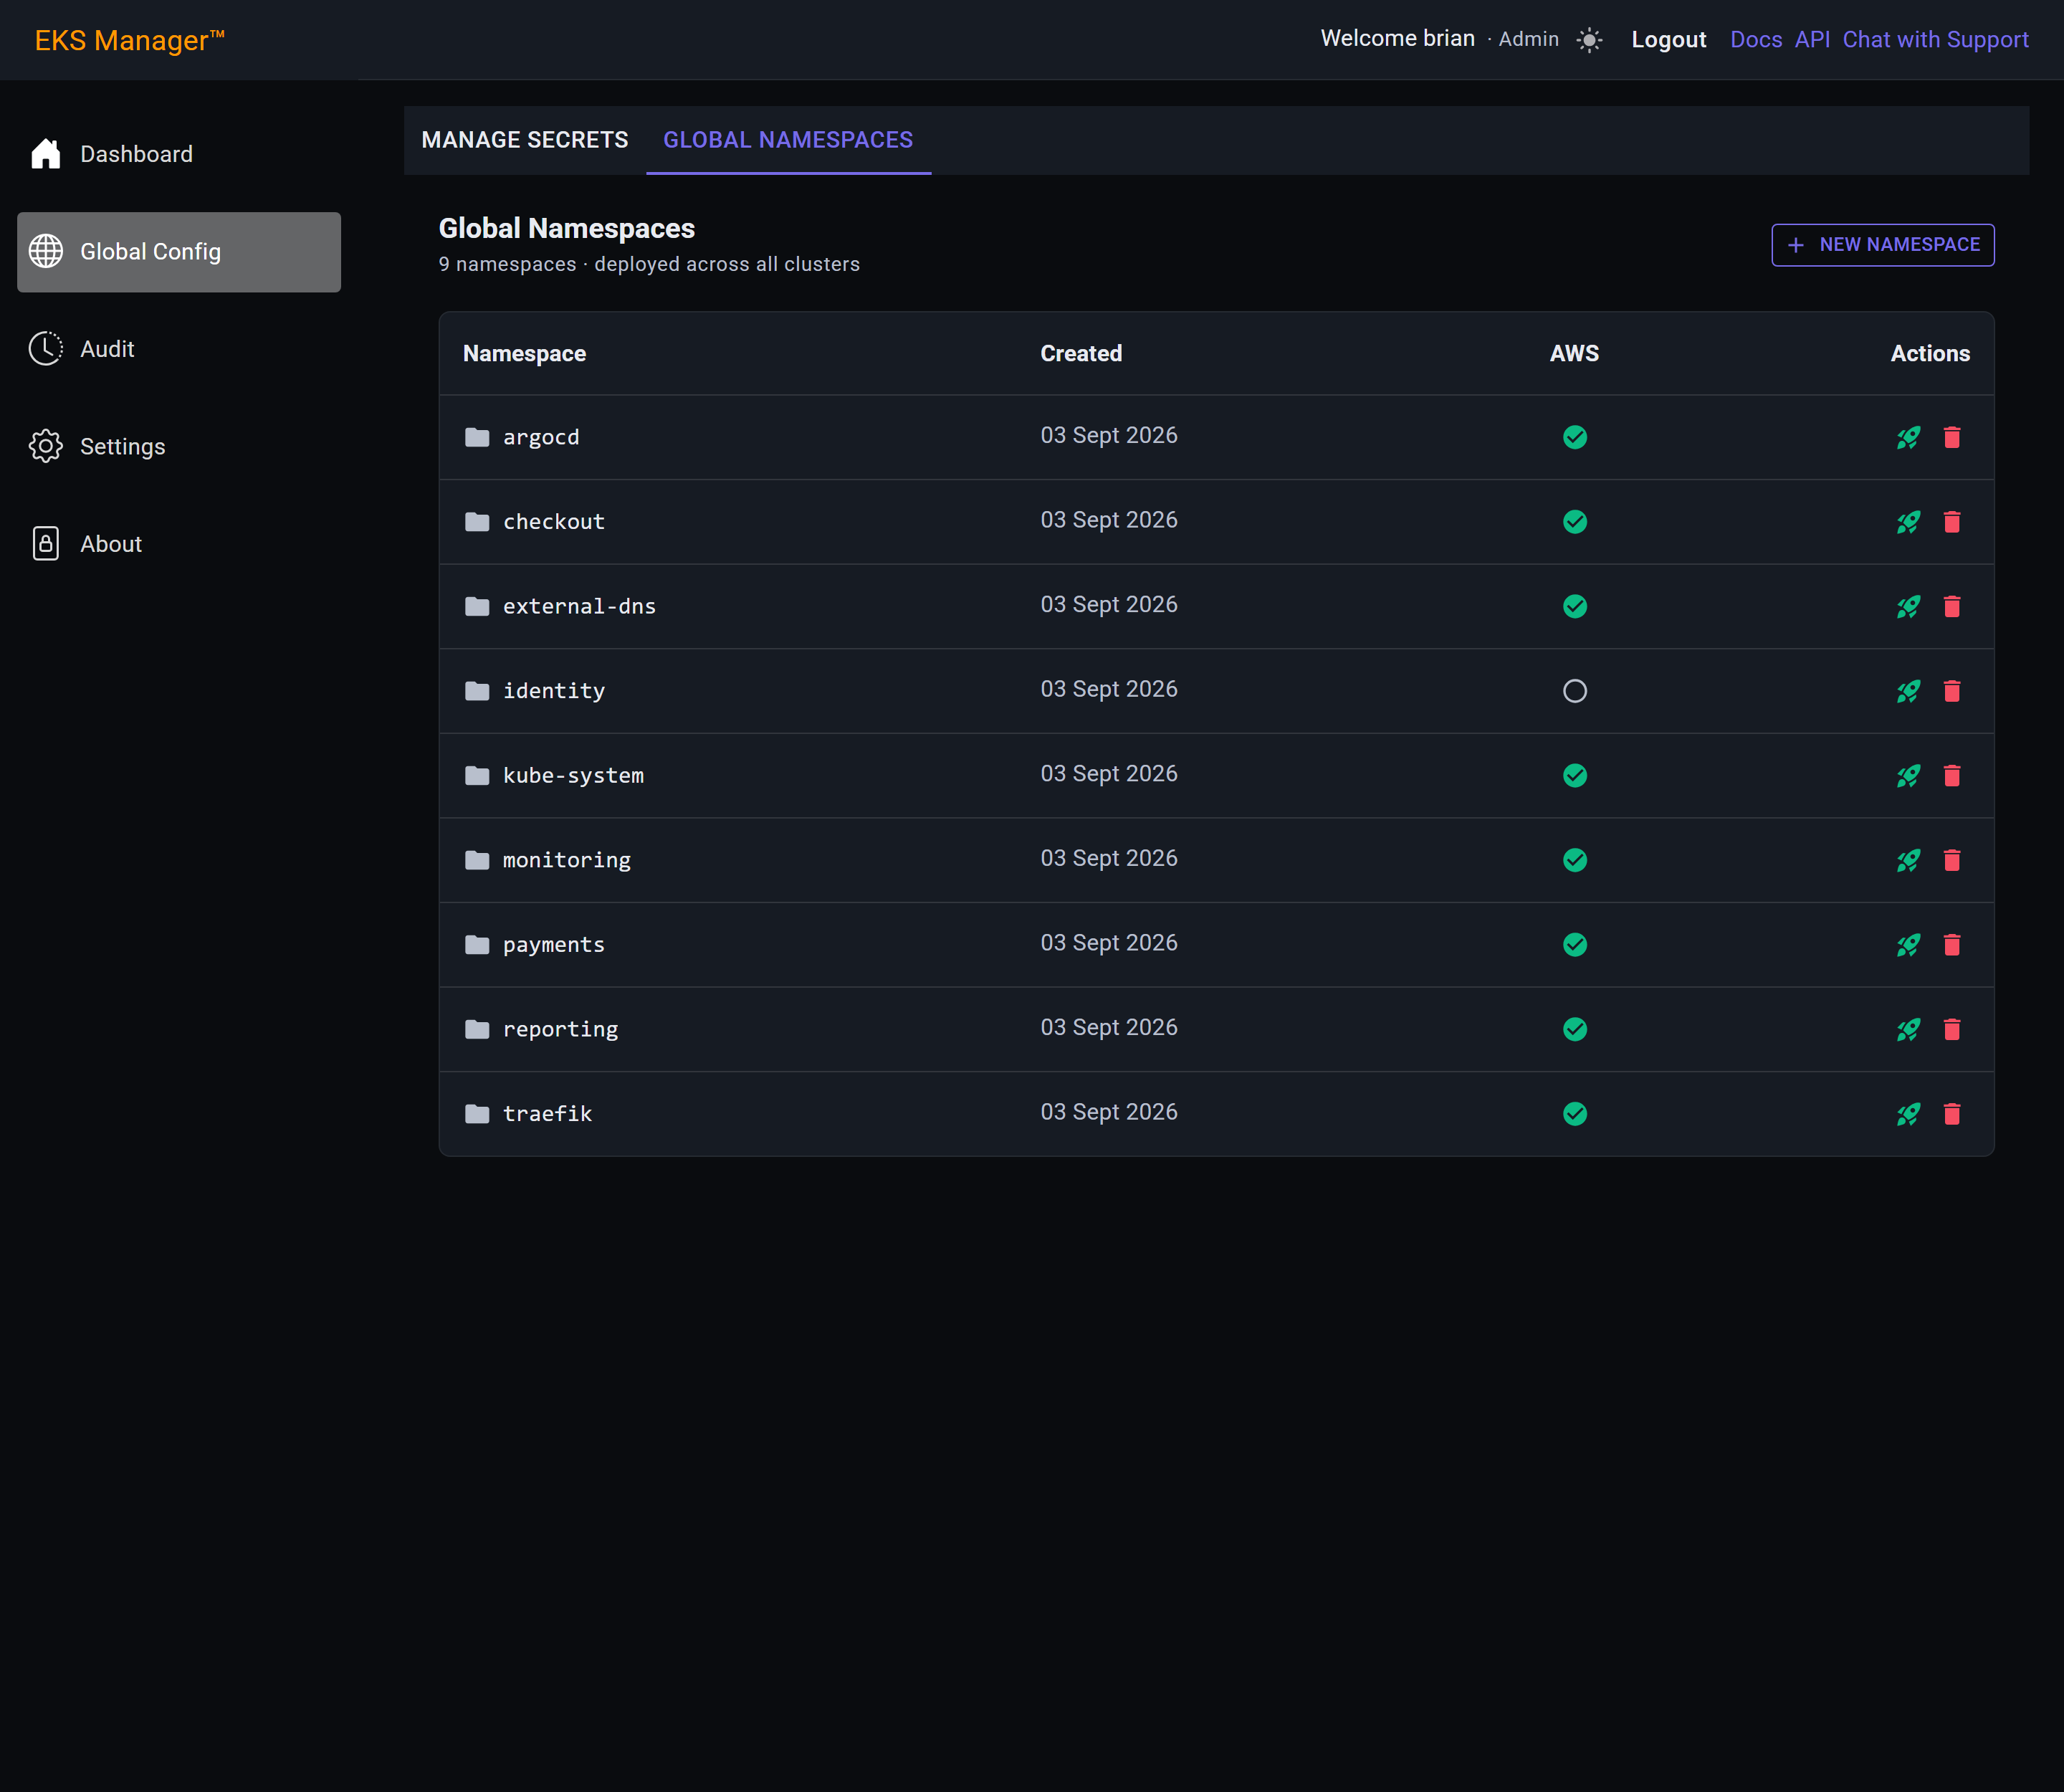2064x1792 pixels.
Task: Select the kube-system namespace name
Action: [573, 776]
